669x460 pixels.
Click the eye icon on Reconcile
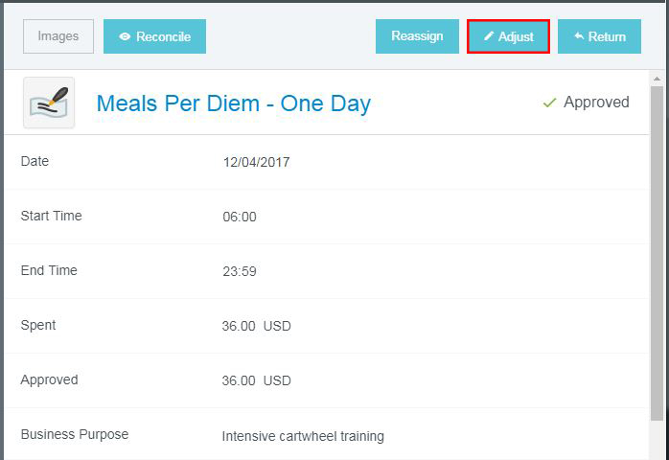coord(125,37)
